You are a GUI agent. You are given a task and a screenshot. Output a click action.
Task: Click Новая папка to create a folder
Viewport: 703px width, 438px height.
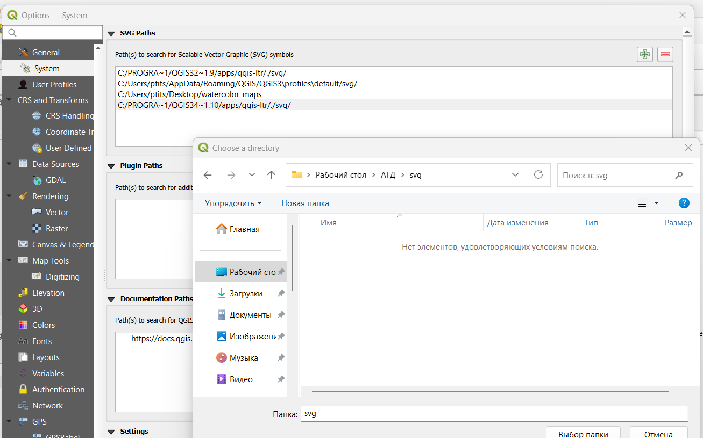click(x=305, y=203)
